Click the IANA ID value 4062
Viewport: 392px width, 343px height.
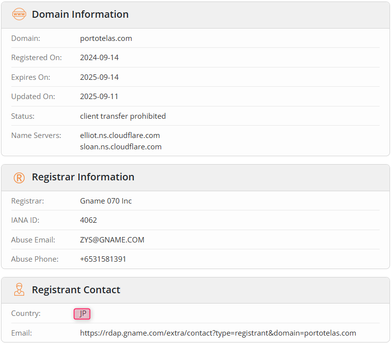[x=88, y=220]
